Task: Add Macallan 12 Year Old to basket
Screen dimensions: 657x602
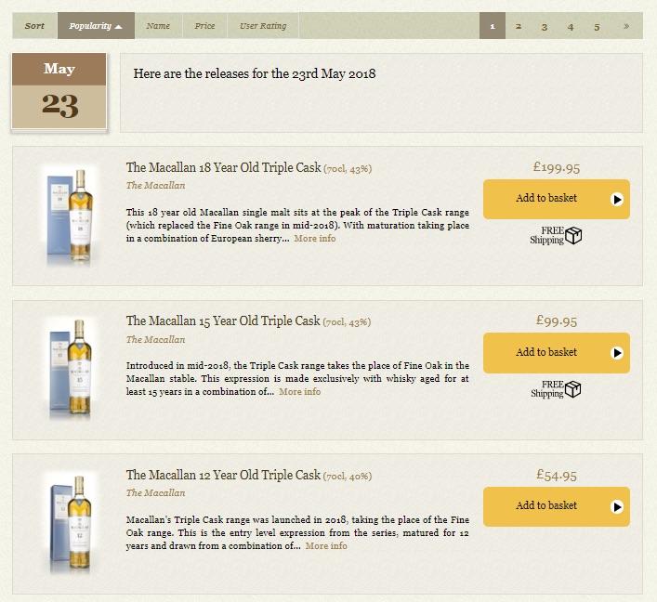Action: [x=556, y=506]
